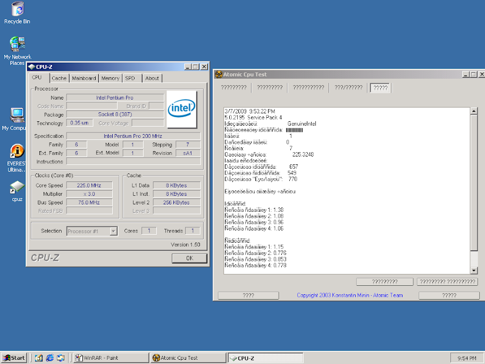The height and width of the screenshot is (364, 485).
Task: Click the 3/7/2009 9:53:22 PM timestamp line
Action: [250, 111]
